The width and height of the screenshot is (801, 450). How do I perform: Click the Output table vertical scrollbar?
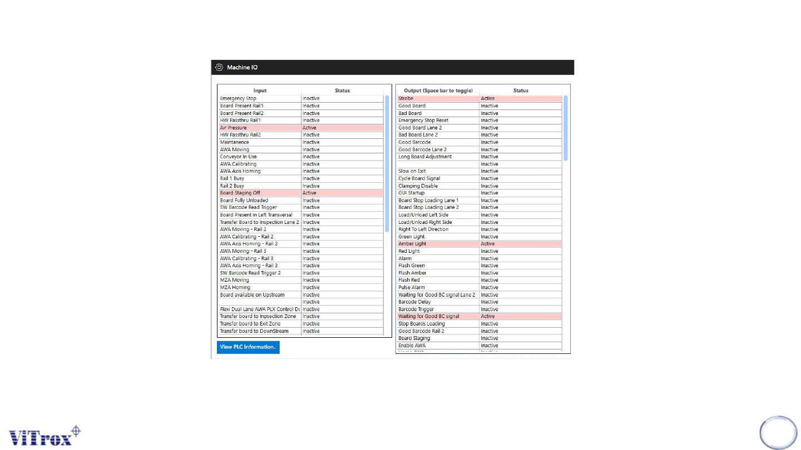(566, 128)
